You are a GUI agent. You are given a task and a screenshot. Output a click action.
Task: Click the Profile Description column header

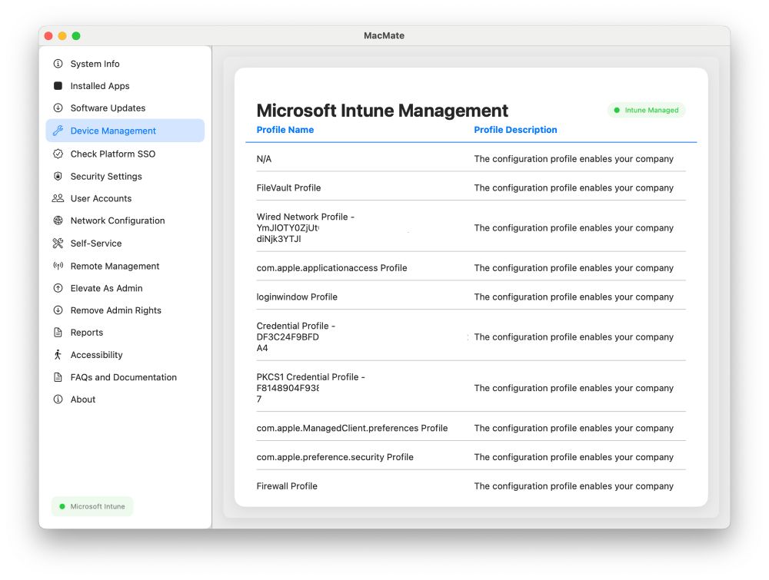(515, 130)
